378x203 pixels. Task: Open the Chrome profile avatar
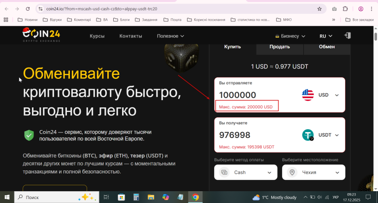click(361, 9)
